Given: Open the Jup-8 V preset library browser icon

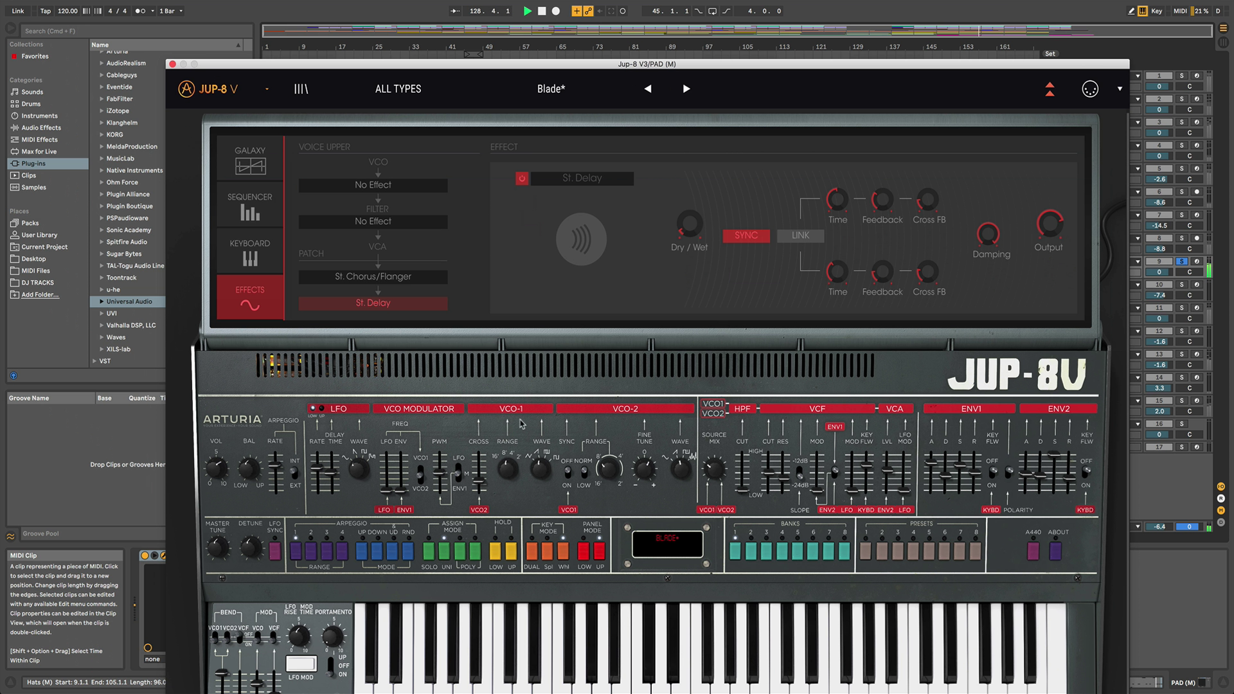Looking at the screenshot, I should click(301, 89).
